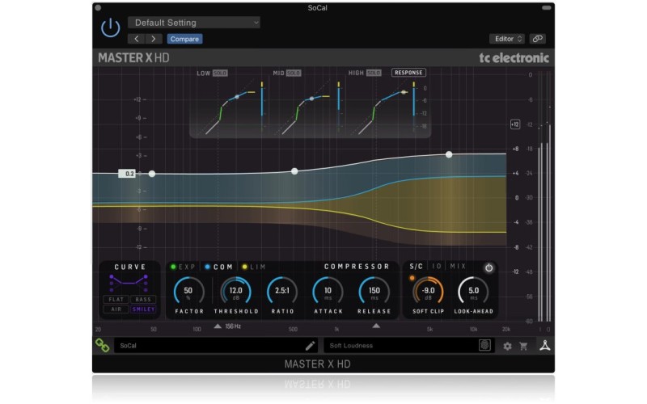Screen dimensions: 647x404
Task: Go to the previous preset arrow
Action: [x=137, y=39]
